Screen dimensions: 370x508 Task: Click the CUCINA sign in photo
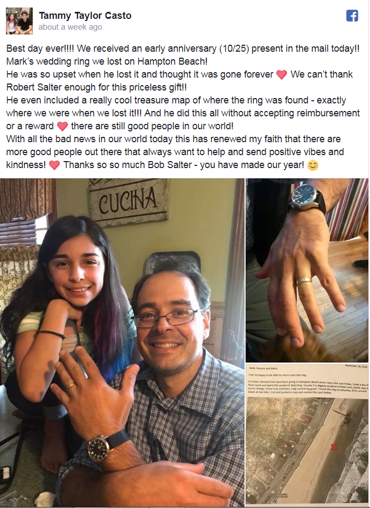[x=128, y=202]
